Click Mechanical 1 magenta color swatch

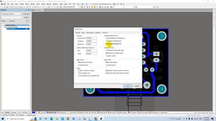pyautogui.click(x=58, y=112)
